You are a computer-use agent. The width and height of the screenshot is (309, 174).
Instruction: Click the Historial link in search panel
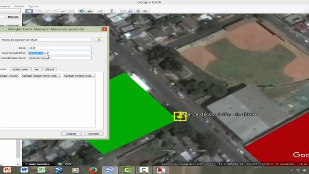[x=13, y=25]
